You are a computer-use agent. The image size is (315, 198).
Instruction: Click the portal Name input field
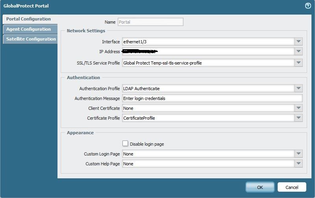coord(150,22)
